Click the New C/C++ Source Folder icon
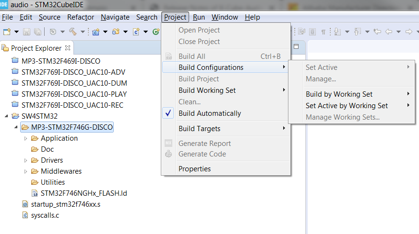The image size is (419, 234). [x=116, y=32]
